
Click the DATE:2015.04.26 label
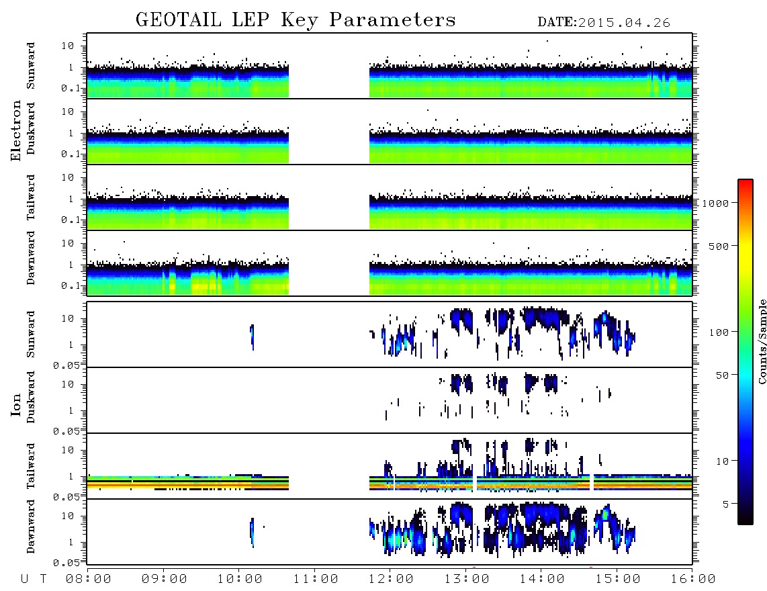pyautogui.click(x=604, y=23)
